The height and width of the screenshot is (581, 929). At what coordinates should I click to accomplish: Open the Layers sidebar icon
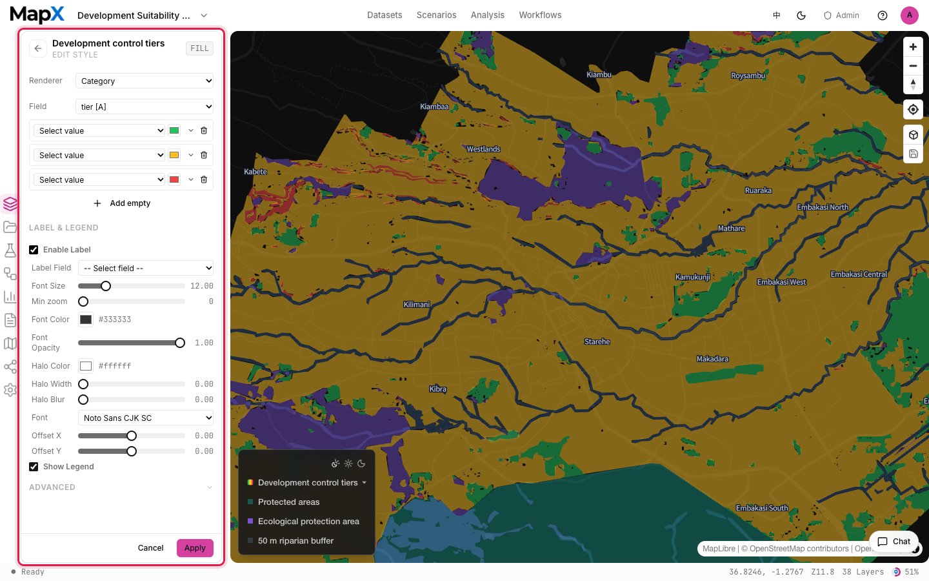point(10,204)
